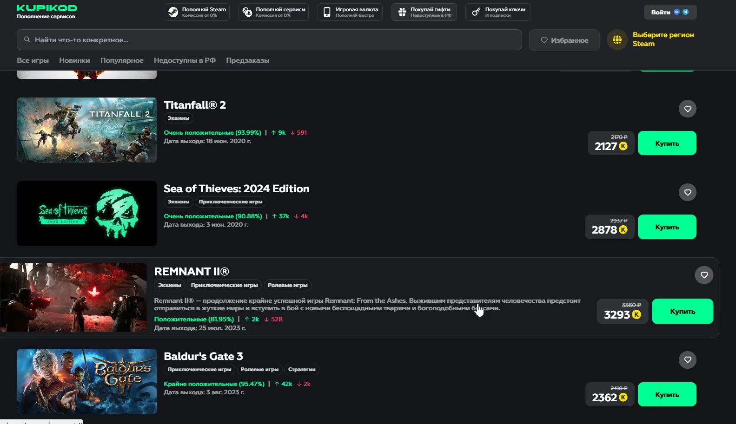The height and width of the screenshot is (424, 736).
Task: Open the Предзаказы tab
Action: [247, 60]
